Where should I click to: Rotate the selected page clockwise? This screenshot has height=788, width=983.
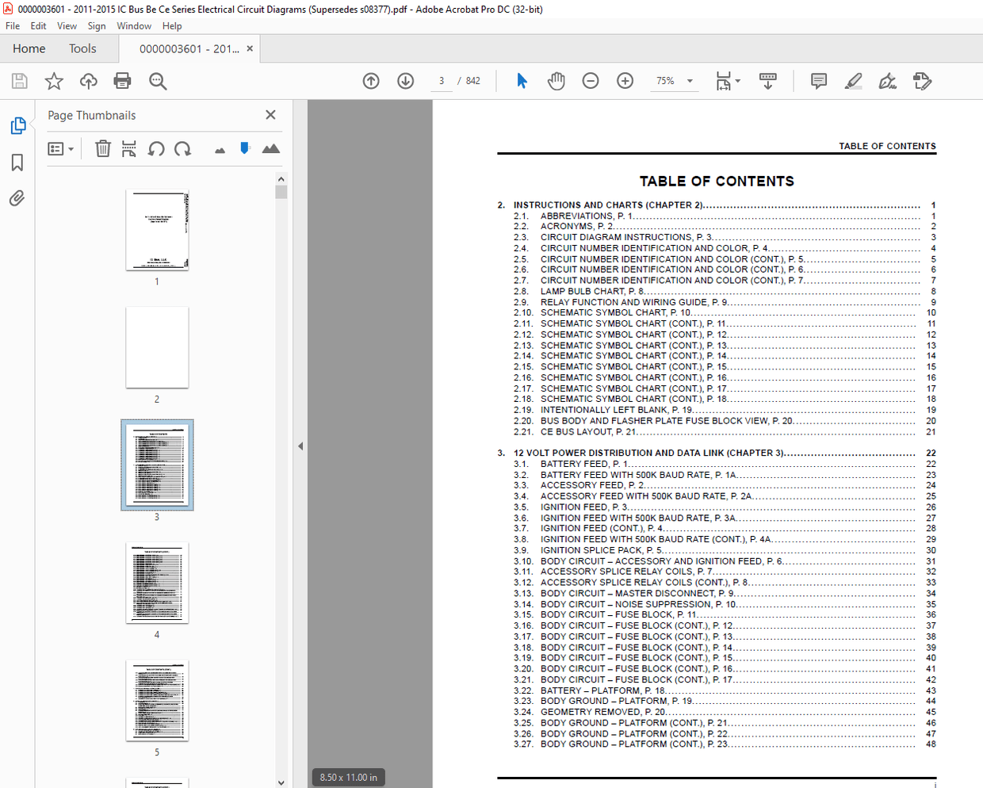click(x=181, y=148)
